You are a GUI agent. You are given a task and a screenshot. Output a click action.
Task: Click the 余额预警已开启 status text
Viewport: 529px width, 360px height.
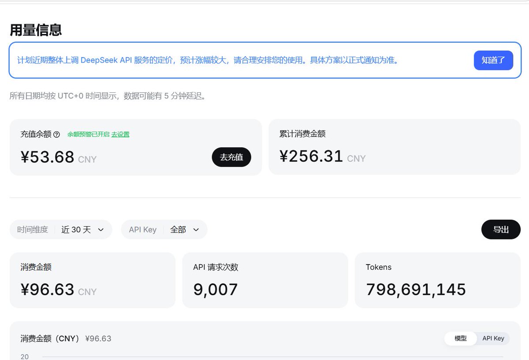(88, 134)
